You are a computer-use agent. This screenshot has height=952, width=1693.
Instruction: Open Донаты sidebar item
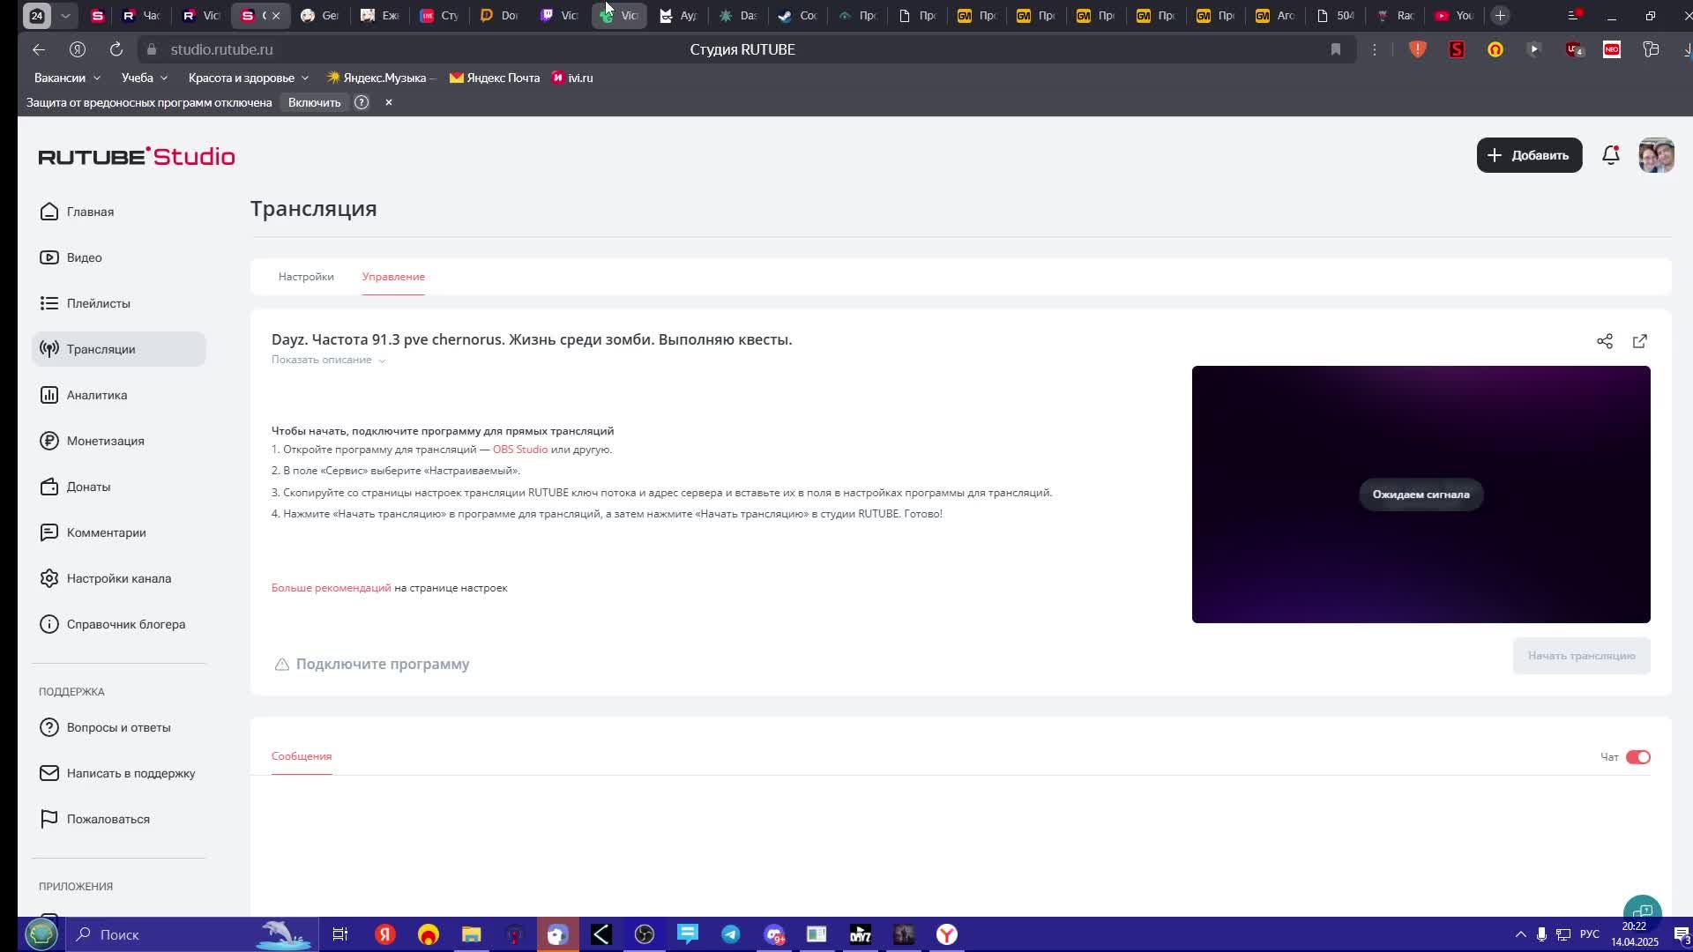coord(88,487)
